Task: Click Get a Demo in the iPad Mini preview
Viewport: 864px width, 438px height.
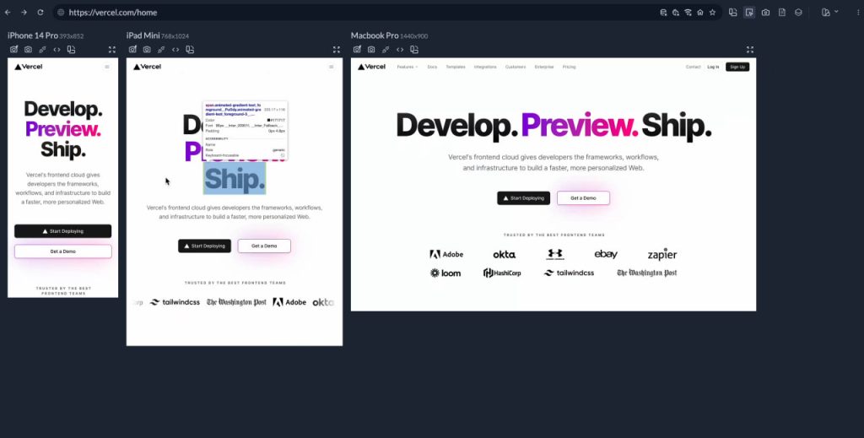Action: click(x=264, y=246)
